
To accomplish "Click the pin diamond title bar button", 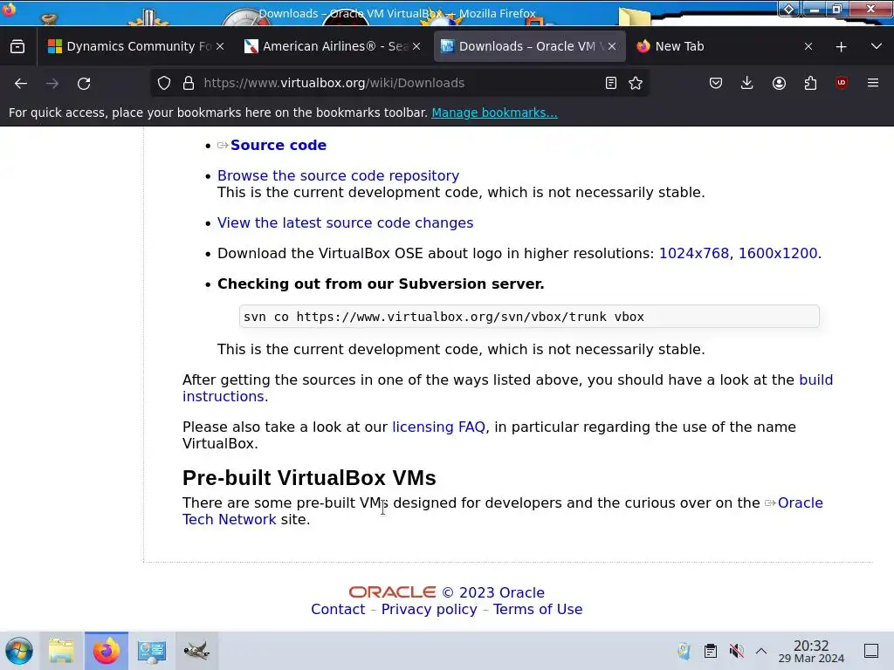I will coord(788,9).
